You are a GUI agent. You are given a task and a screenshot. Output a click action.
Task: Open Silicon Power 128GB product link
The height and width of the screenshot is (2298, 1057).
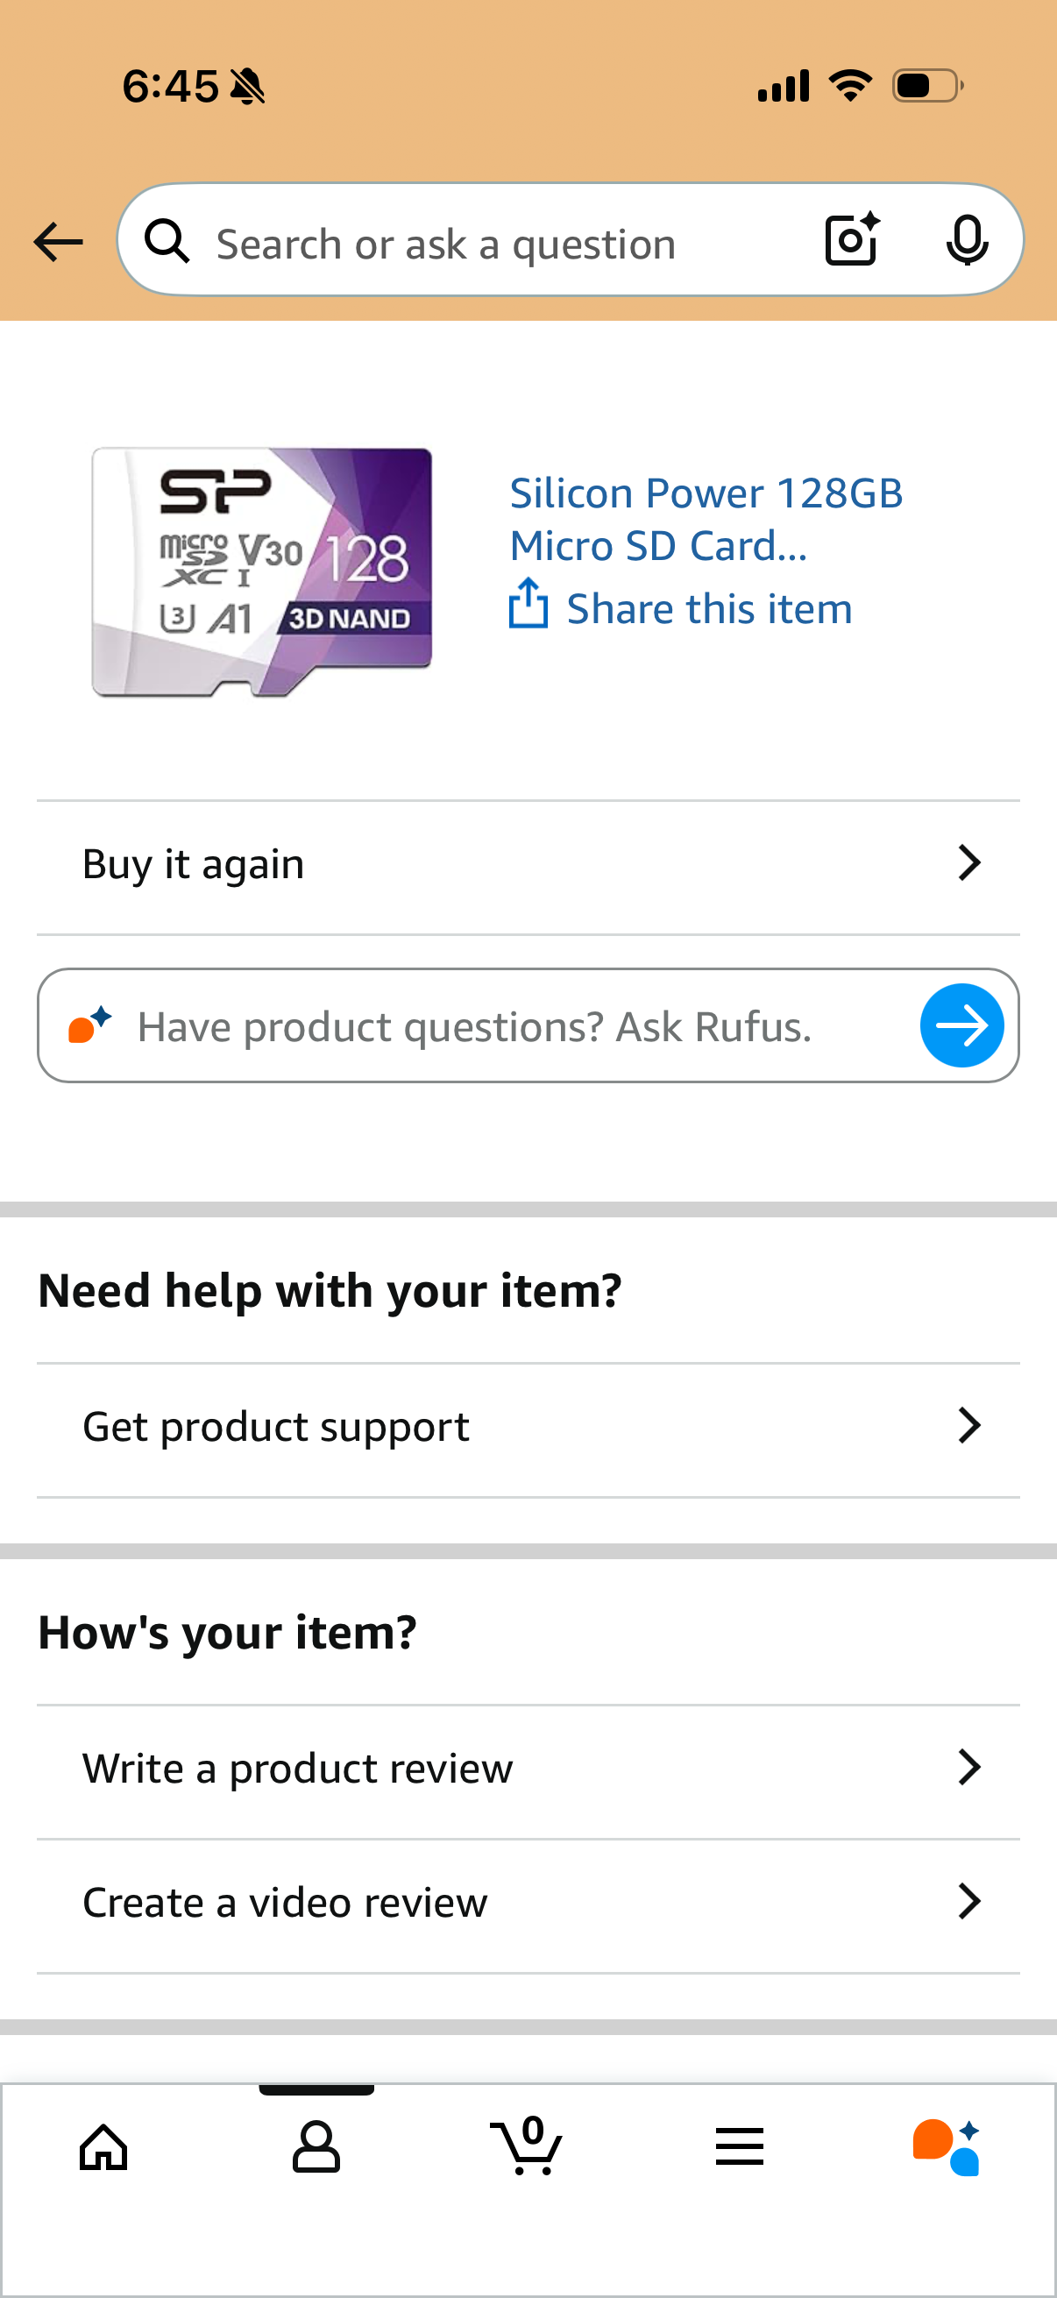pos(705,518)
